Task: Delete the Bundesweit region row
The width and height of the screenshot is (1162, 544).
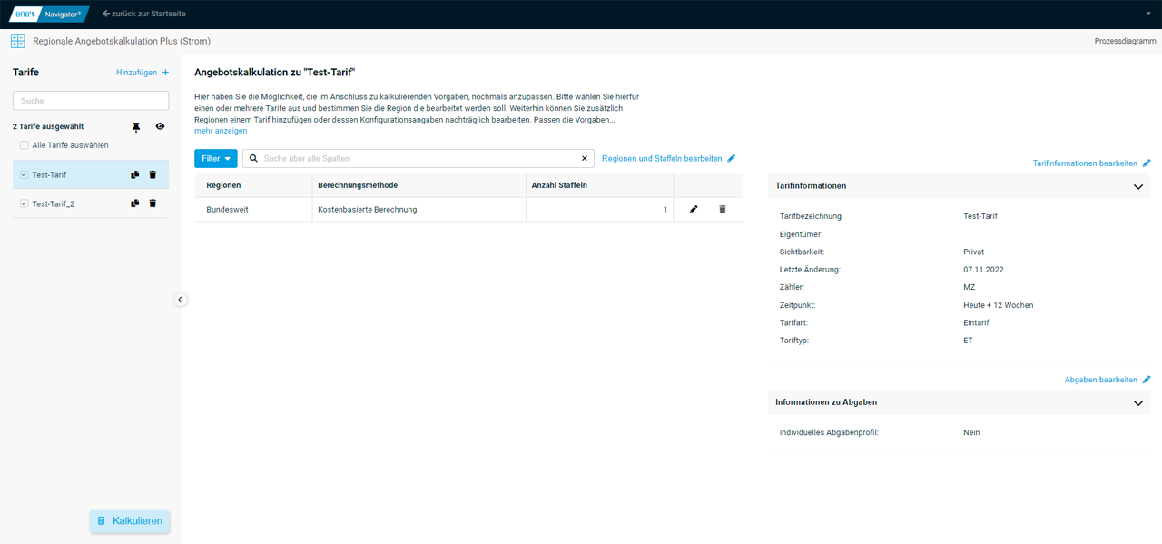Action: pyautogui.click(x=723, y=210)
